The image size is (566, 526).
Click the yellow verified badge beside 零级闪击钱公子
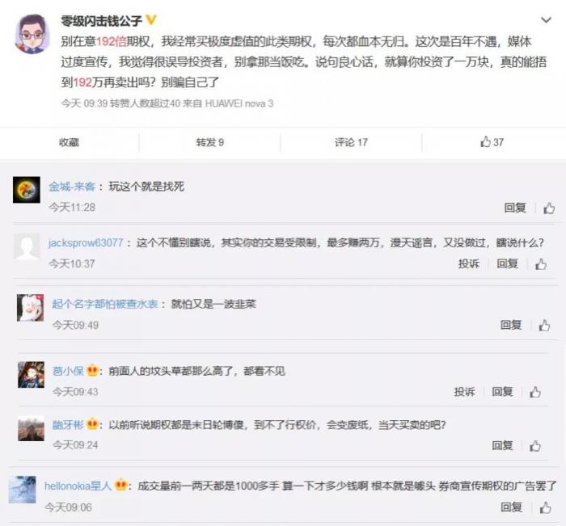pyautogui.click(x=150, y=19)
